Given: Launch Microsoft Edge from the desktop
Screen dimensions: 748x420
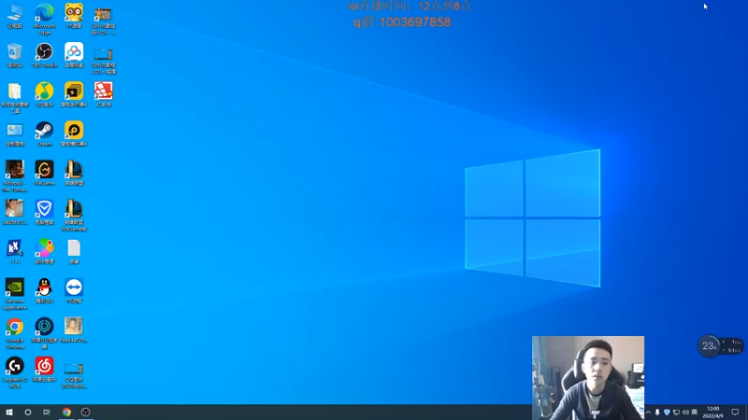Looking at the screenshot, I should tap(44, 19).
